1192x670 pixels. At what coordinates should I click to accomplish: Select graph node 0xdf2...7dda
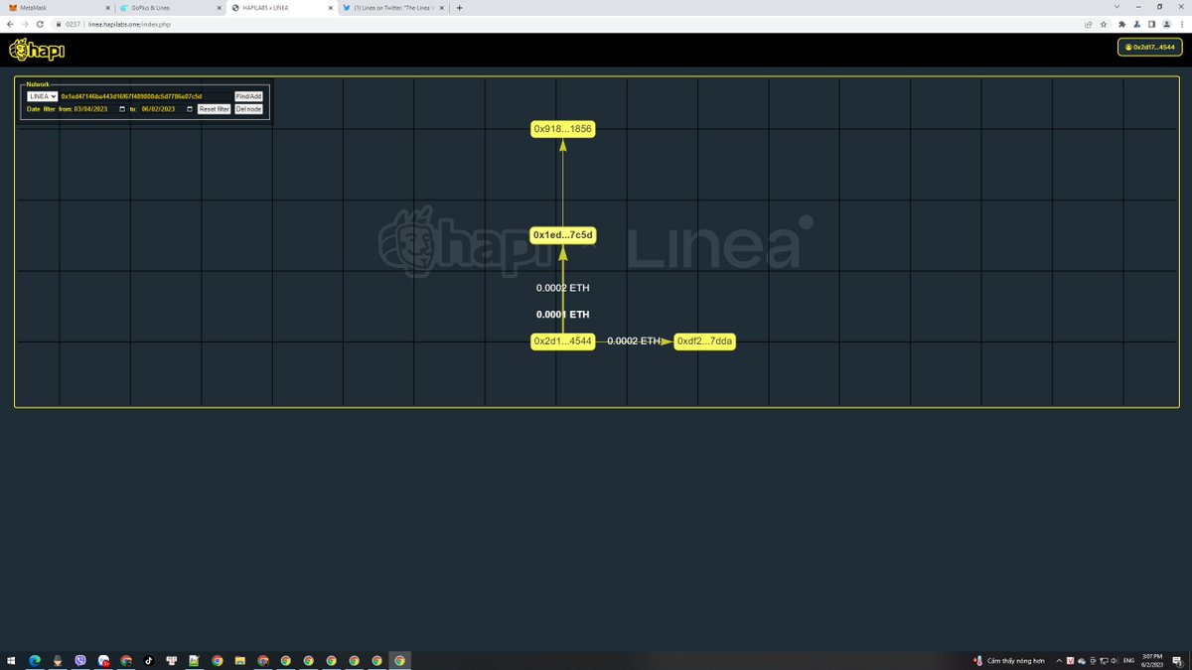(x=705, y=341)
